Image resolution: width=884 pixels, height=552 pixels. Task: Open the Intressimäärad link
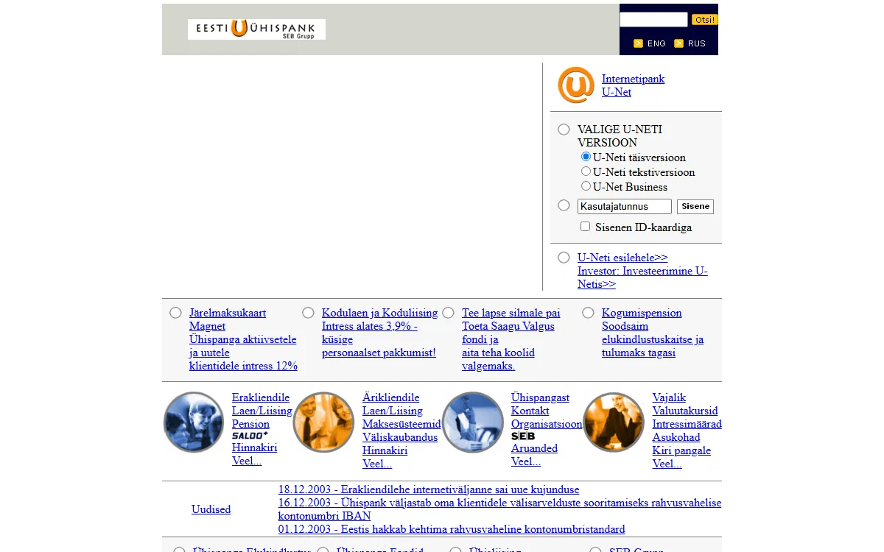click(687, 424)
